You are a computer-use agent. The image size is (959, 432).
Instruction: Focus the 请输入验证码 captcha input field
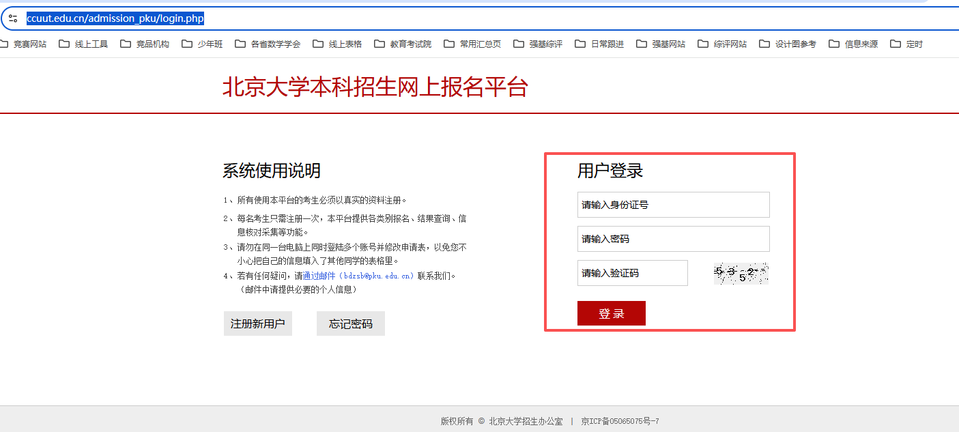(632, 273)
